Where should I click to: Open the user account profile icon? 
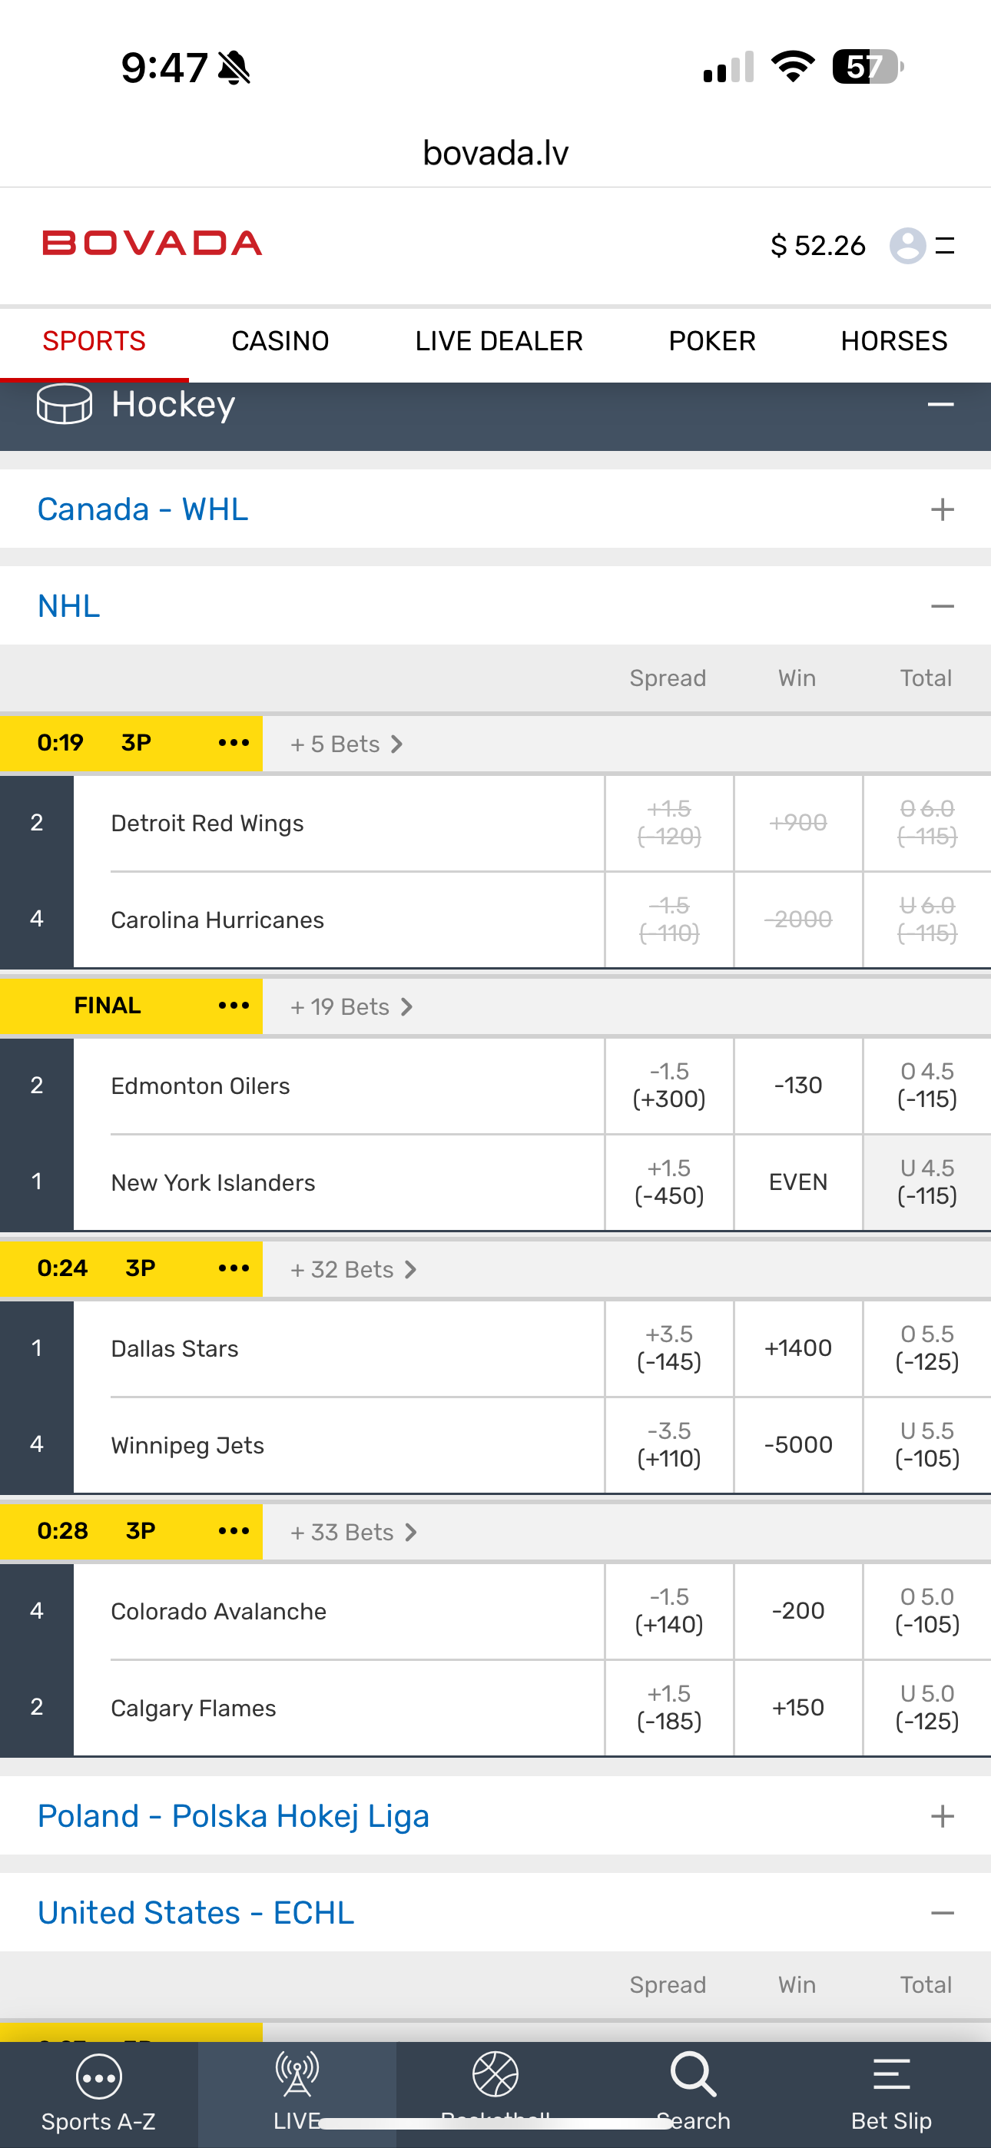(x=906, y=246)
